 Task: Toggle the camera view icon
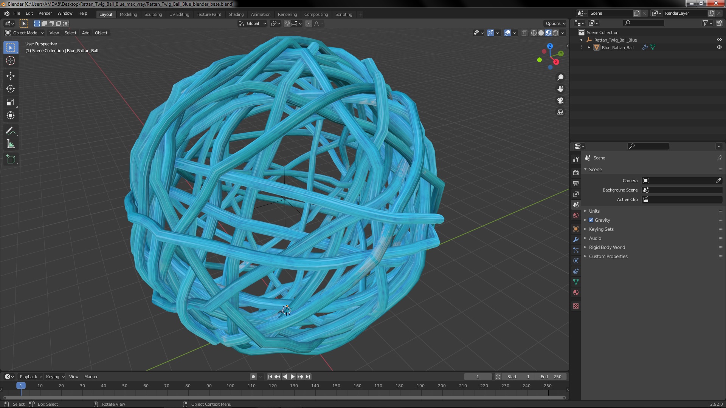click(x=560, y=100)
